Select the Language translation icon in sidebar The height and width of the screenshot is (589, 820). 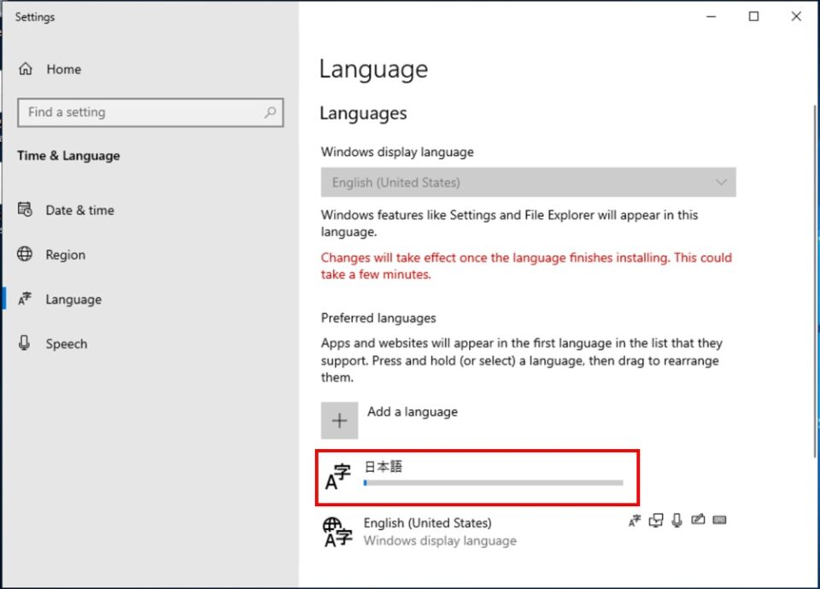[26, 299]
